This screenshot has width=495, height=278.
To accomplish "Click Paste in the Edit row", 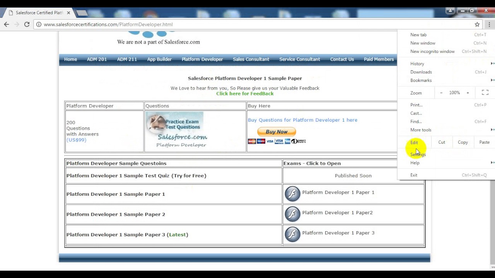I will [x=484, y=142].
